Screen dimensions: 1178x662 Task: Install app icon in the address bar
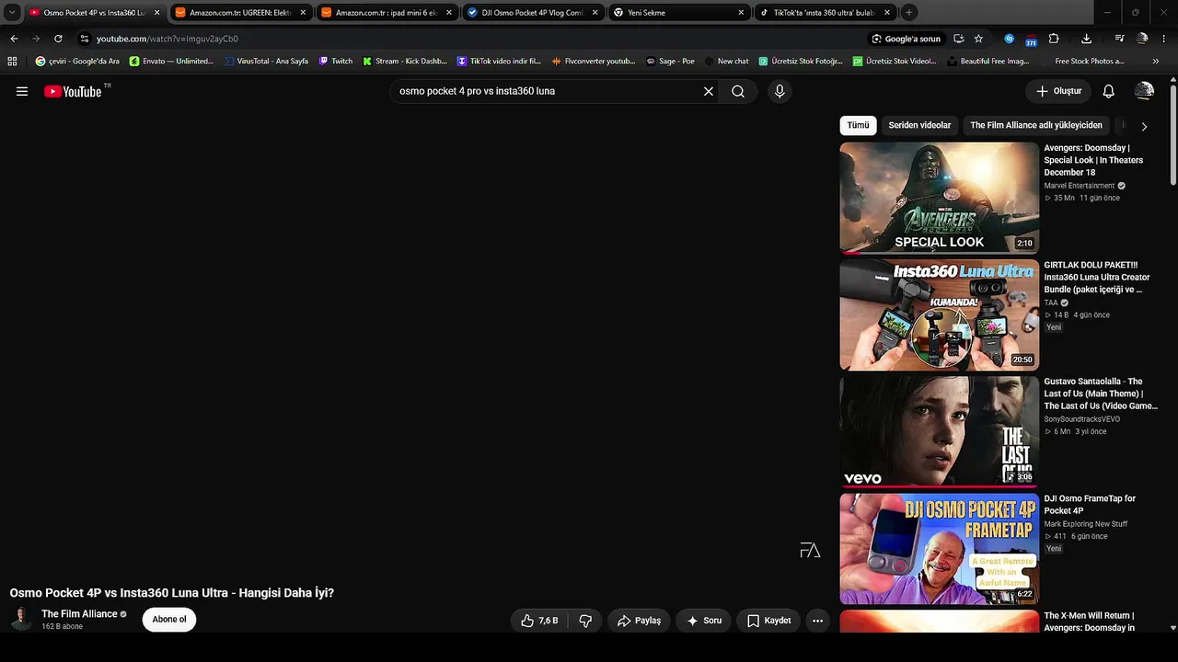point(959,39)
